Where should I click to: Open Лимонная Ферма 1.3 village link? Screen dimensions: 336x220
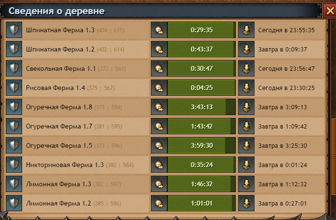[58, 184]
